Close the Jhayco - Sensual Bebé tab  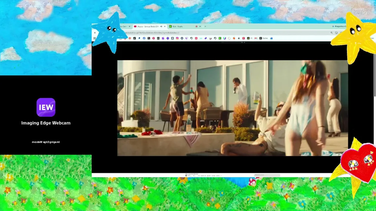[165, 26]
